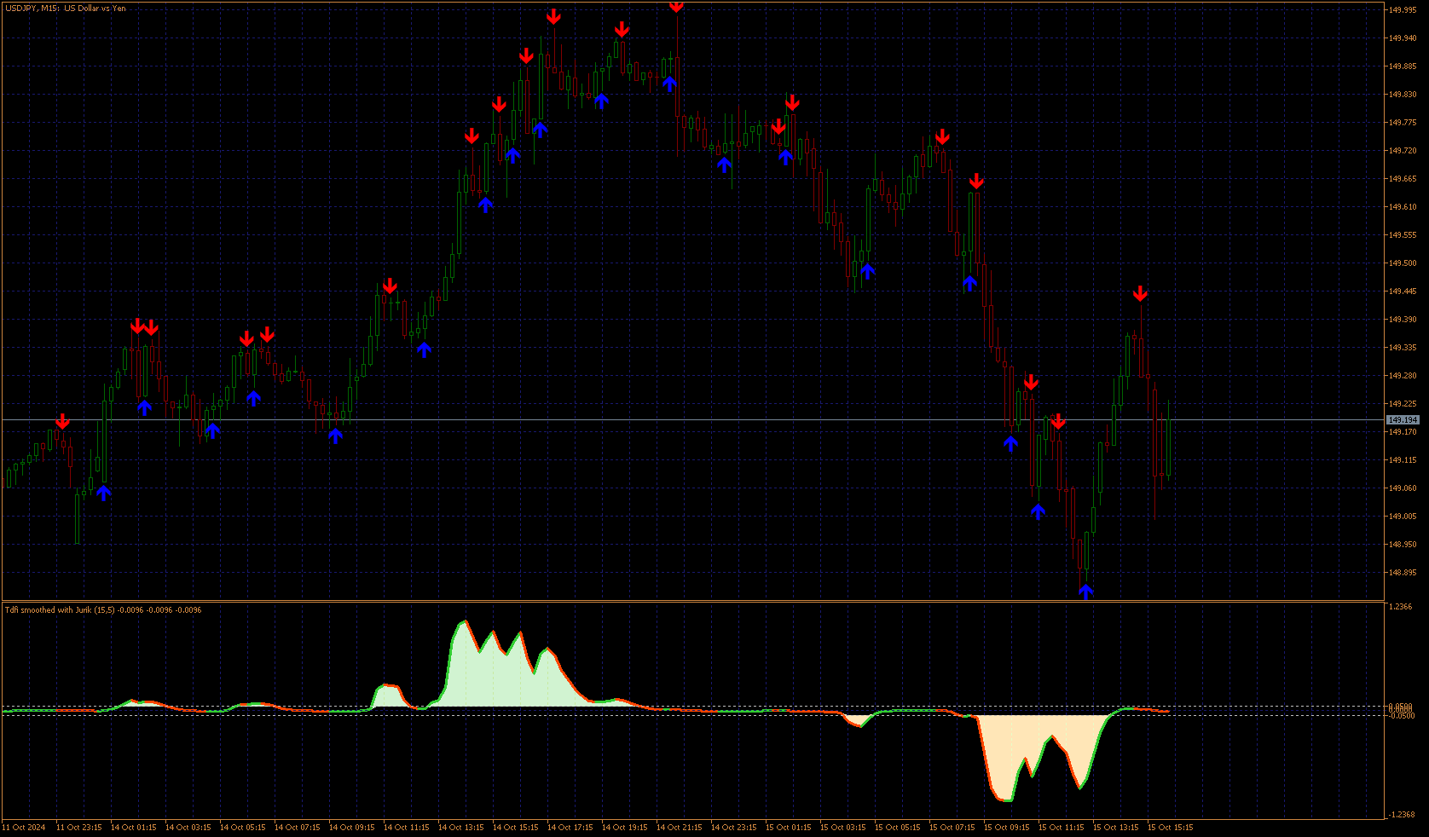Select the blue up arrow near 14 Oct 09:15

[x=335, y=436]
